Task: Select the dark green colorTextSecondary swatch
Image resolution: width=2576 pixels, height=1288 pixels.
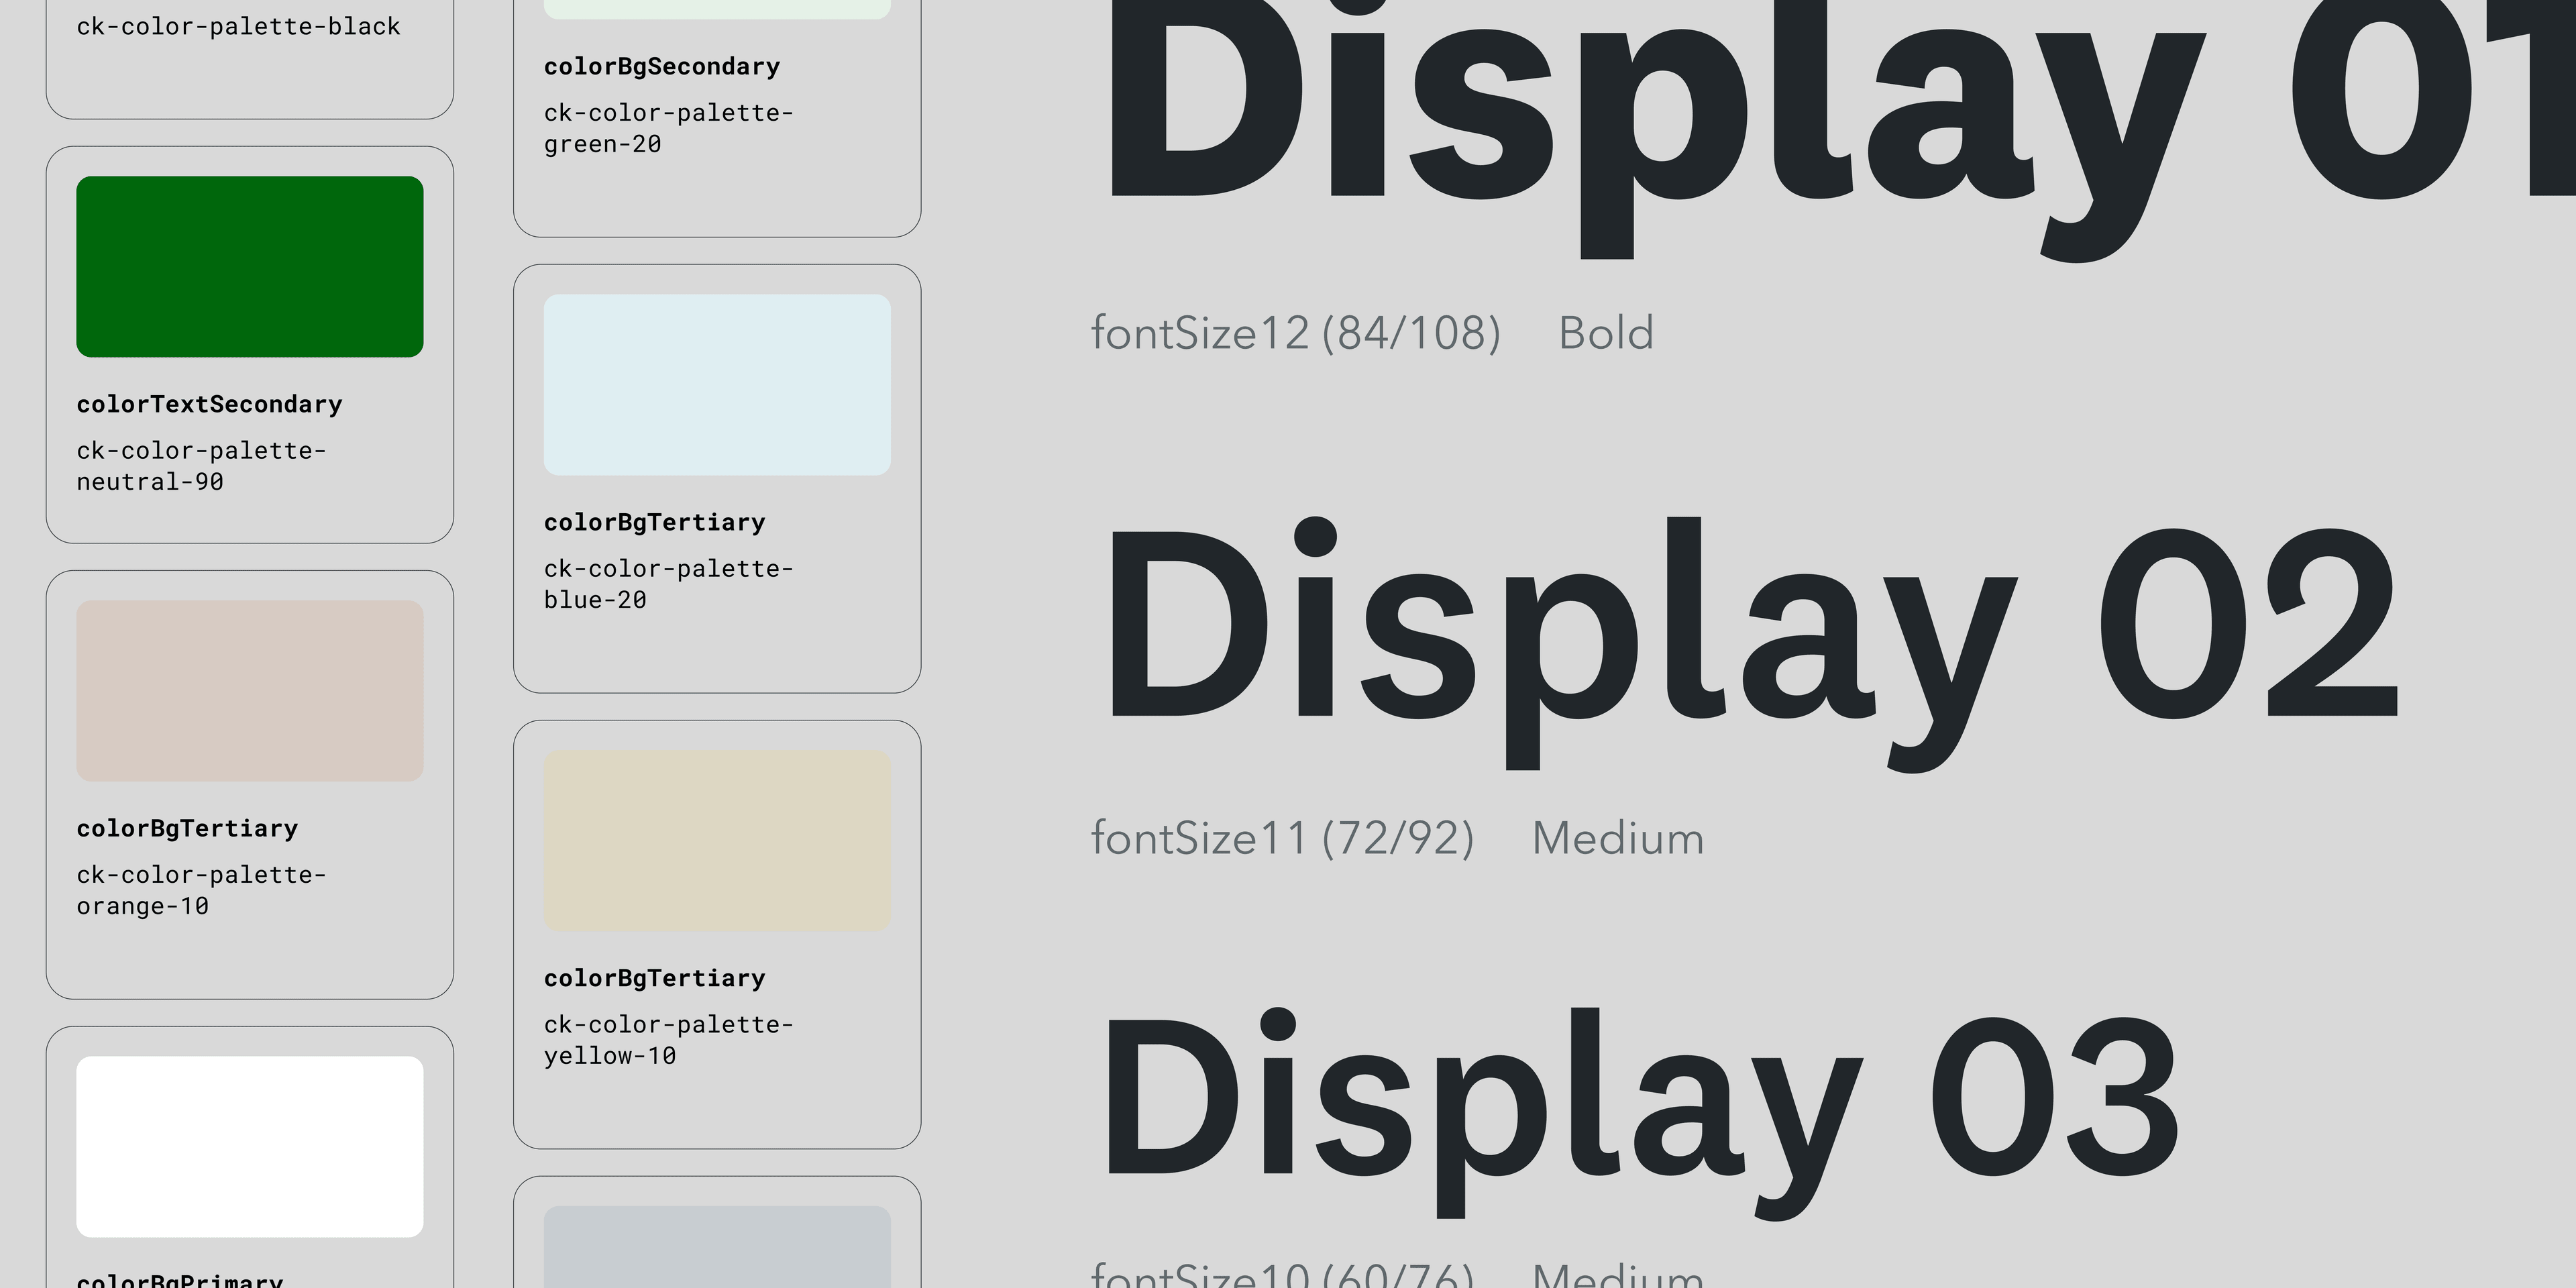Action: 249,266
